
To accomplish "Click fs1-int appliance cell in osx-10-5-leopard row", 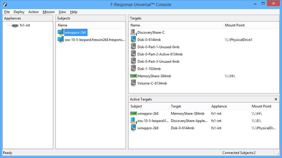I will [x=216, y=121].
